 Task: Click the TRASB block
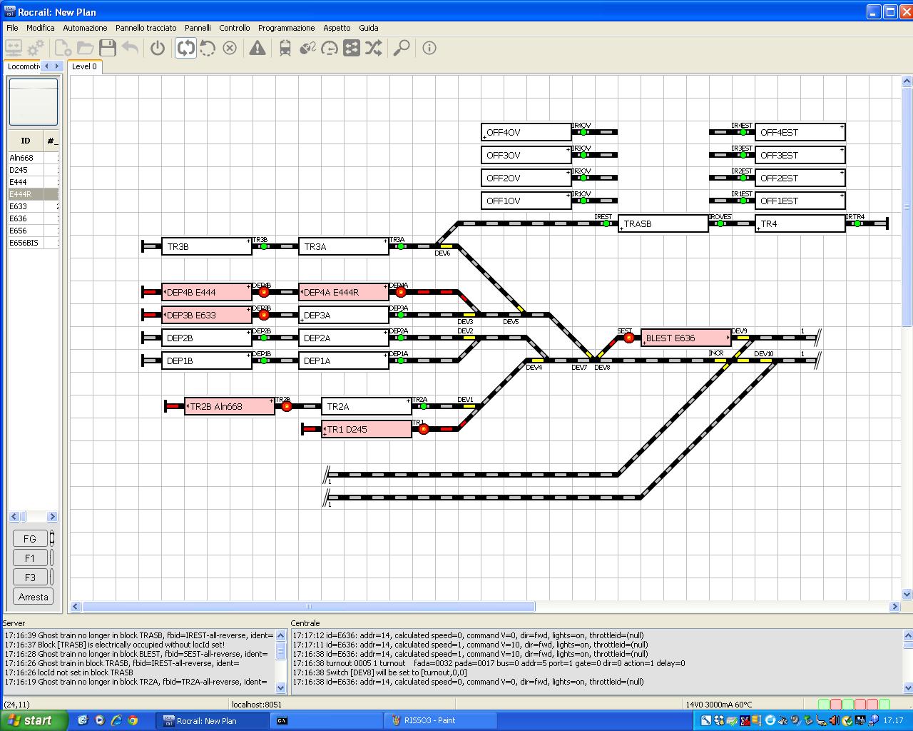point(663,223)
